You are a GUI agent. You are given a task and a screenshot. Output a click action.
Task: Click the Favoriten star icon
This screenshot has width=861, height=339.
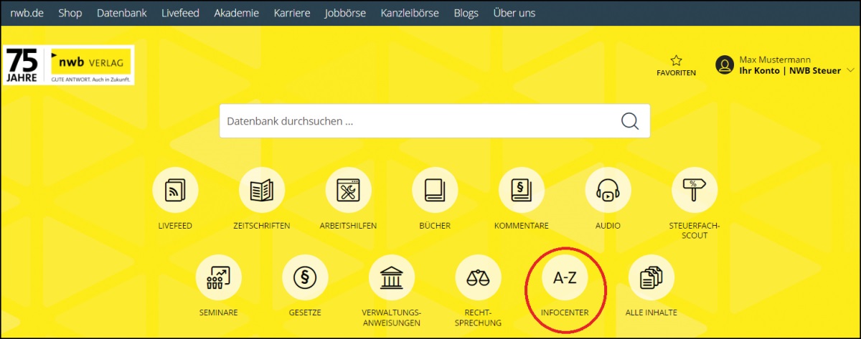pos(676,61)
